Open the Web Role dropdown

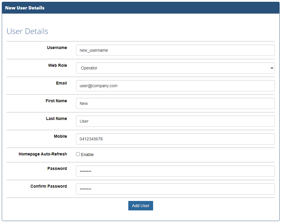click(175, 68)
